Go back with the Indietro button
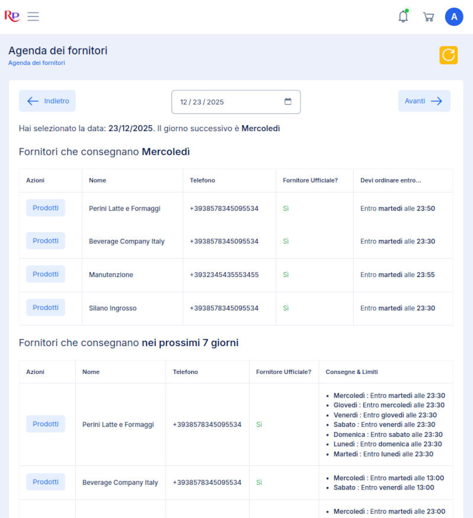 [47, 101]
